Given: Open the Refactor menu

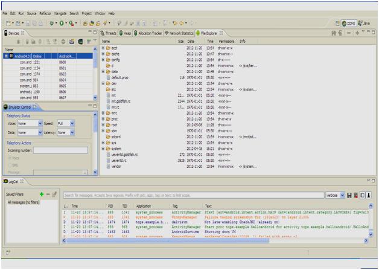Looking at the screenshot, I should point(45,13).
